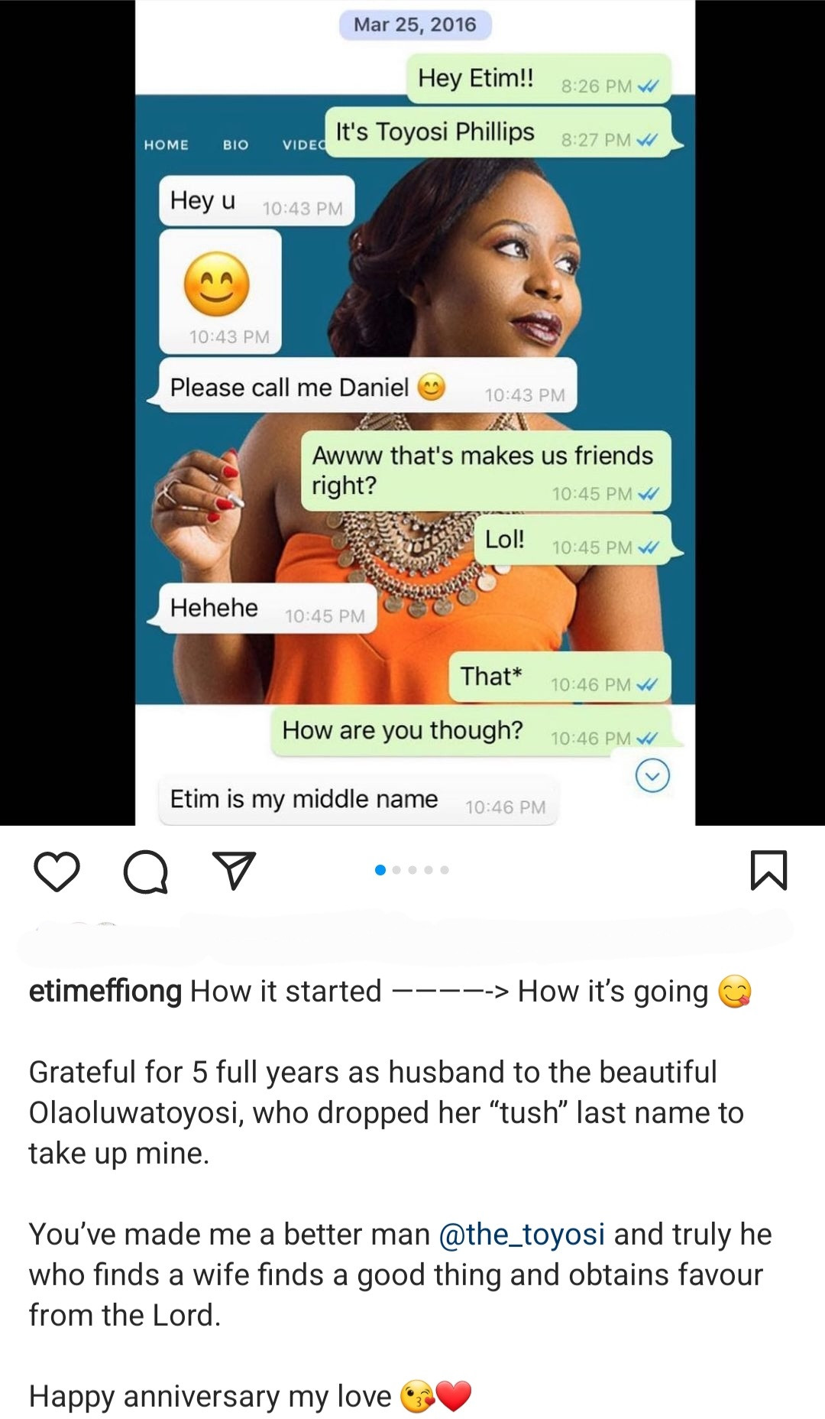825x1419 pixels.
Task: Share post using paper plane icon
Action: (233, 871)
